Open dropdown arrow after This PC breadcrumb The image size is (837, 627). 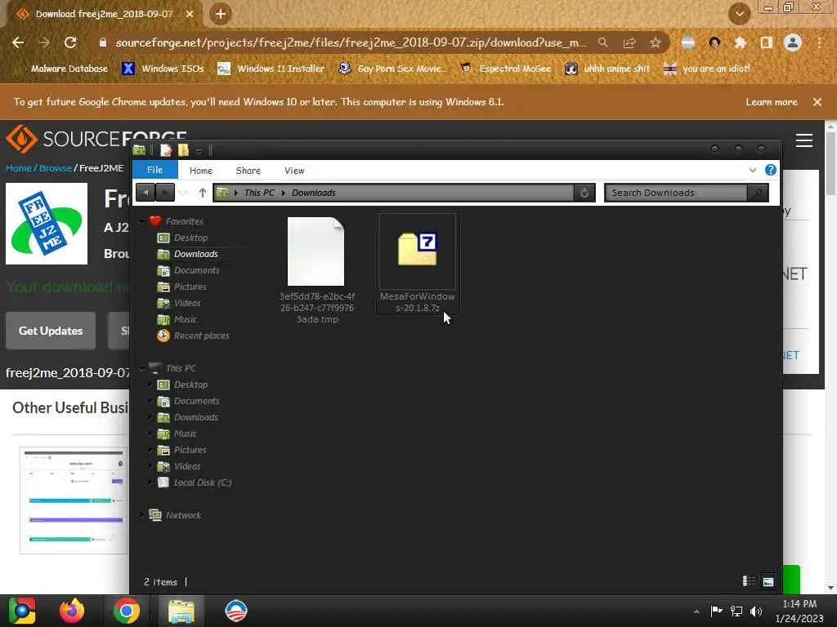[284, 193]
